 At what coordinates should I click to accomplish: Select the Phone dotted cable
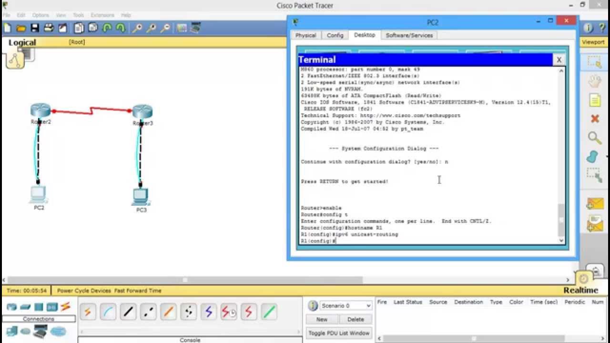tap(188, 312)
